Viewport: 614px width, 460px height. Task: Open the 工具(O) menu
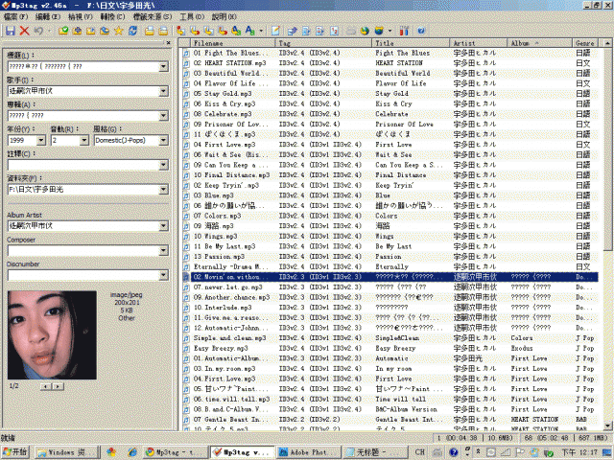(x=192, y=17)
